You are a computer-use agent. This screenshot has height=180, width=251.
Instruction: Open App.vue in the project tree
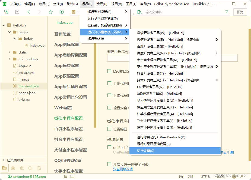click(25, 66)
